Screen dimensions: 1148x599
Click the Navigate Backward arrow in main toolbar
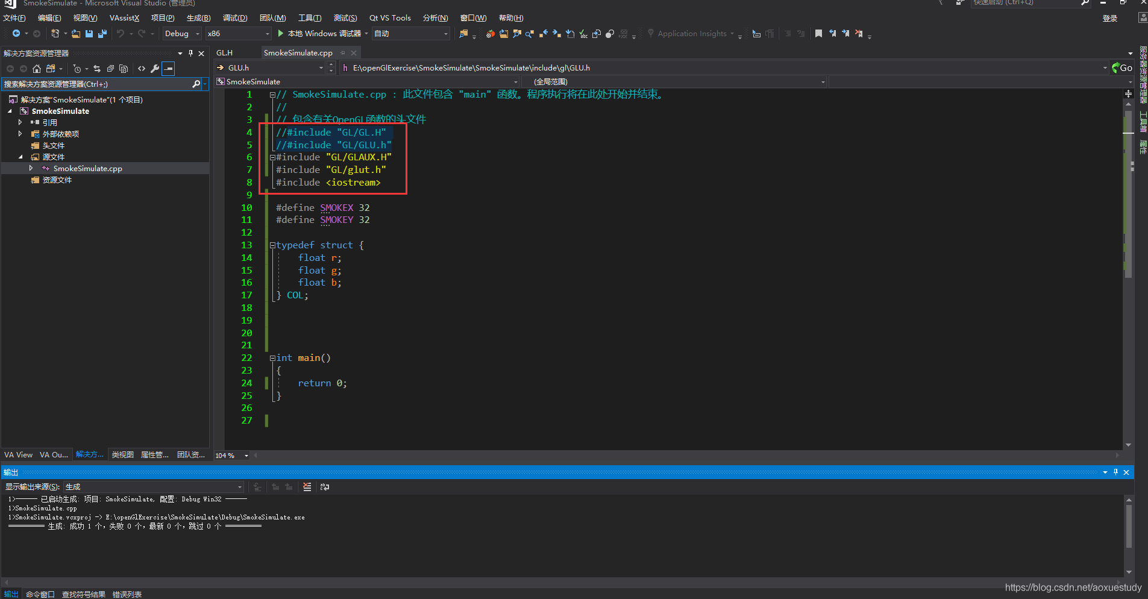[16, 34]
